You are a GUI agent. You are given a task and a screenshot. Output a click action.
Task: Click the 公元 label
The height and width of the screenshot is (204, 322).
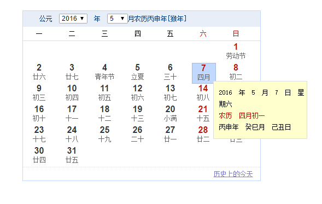coord(45,19)
